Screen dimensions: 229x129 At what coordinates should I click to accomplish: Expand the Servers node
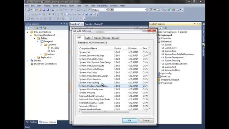28,61
